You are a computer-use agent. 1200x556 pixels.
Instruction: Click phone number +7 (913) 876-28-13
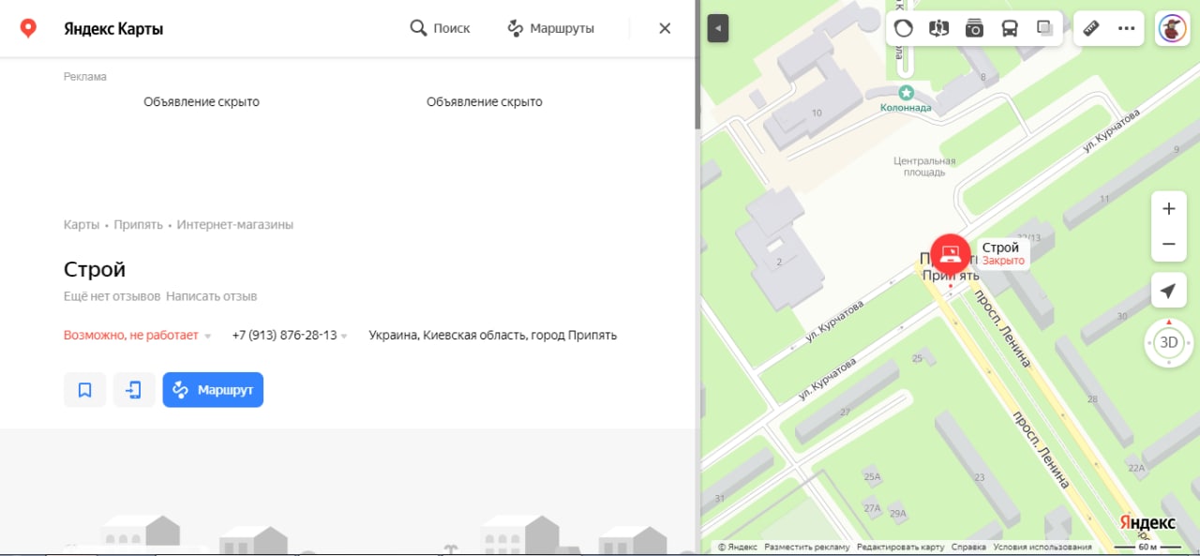284,336
